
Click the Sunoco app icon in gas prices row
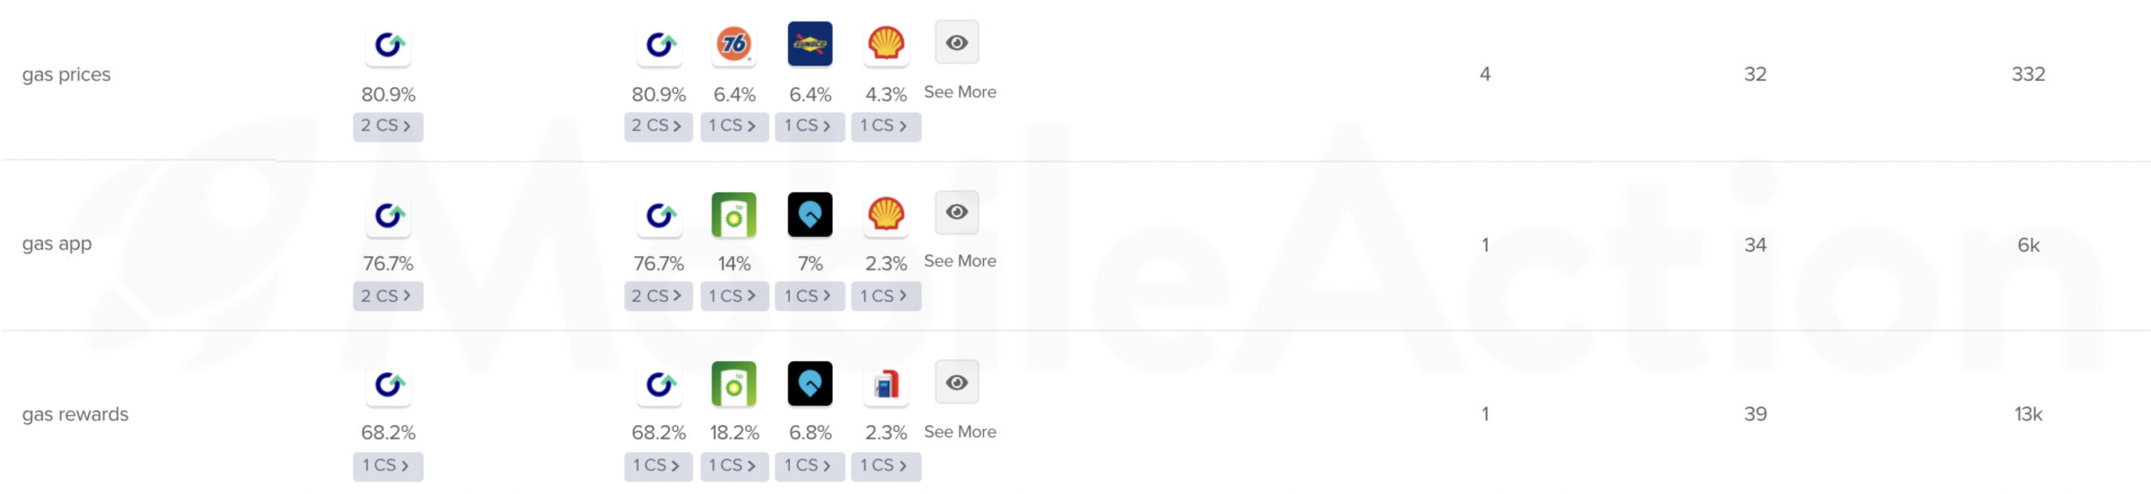[x=810, y=44]
